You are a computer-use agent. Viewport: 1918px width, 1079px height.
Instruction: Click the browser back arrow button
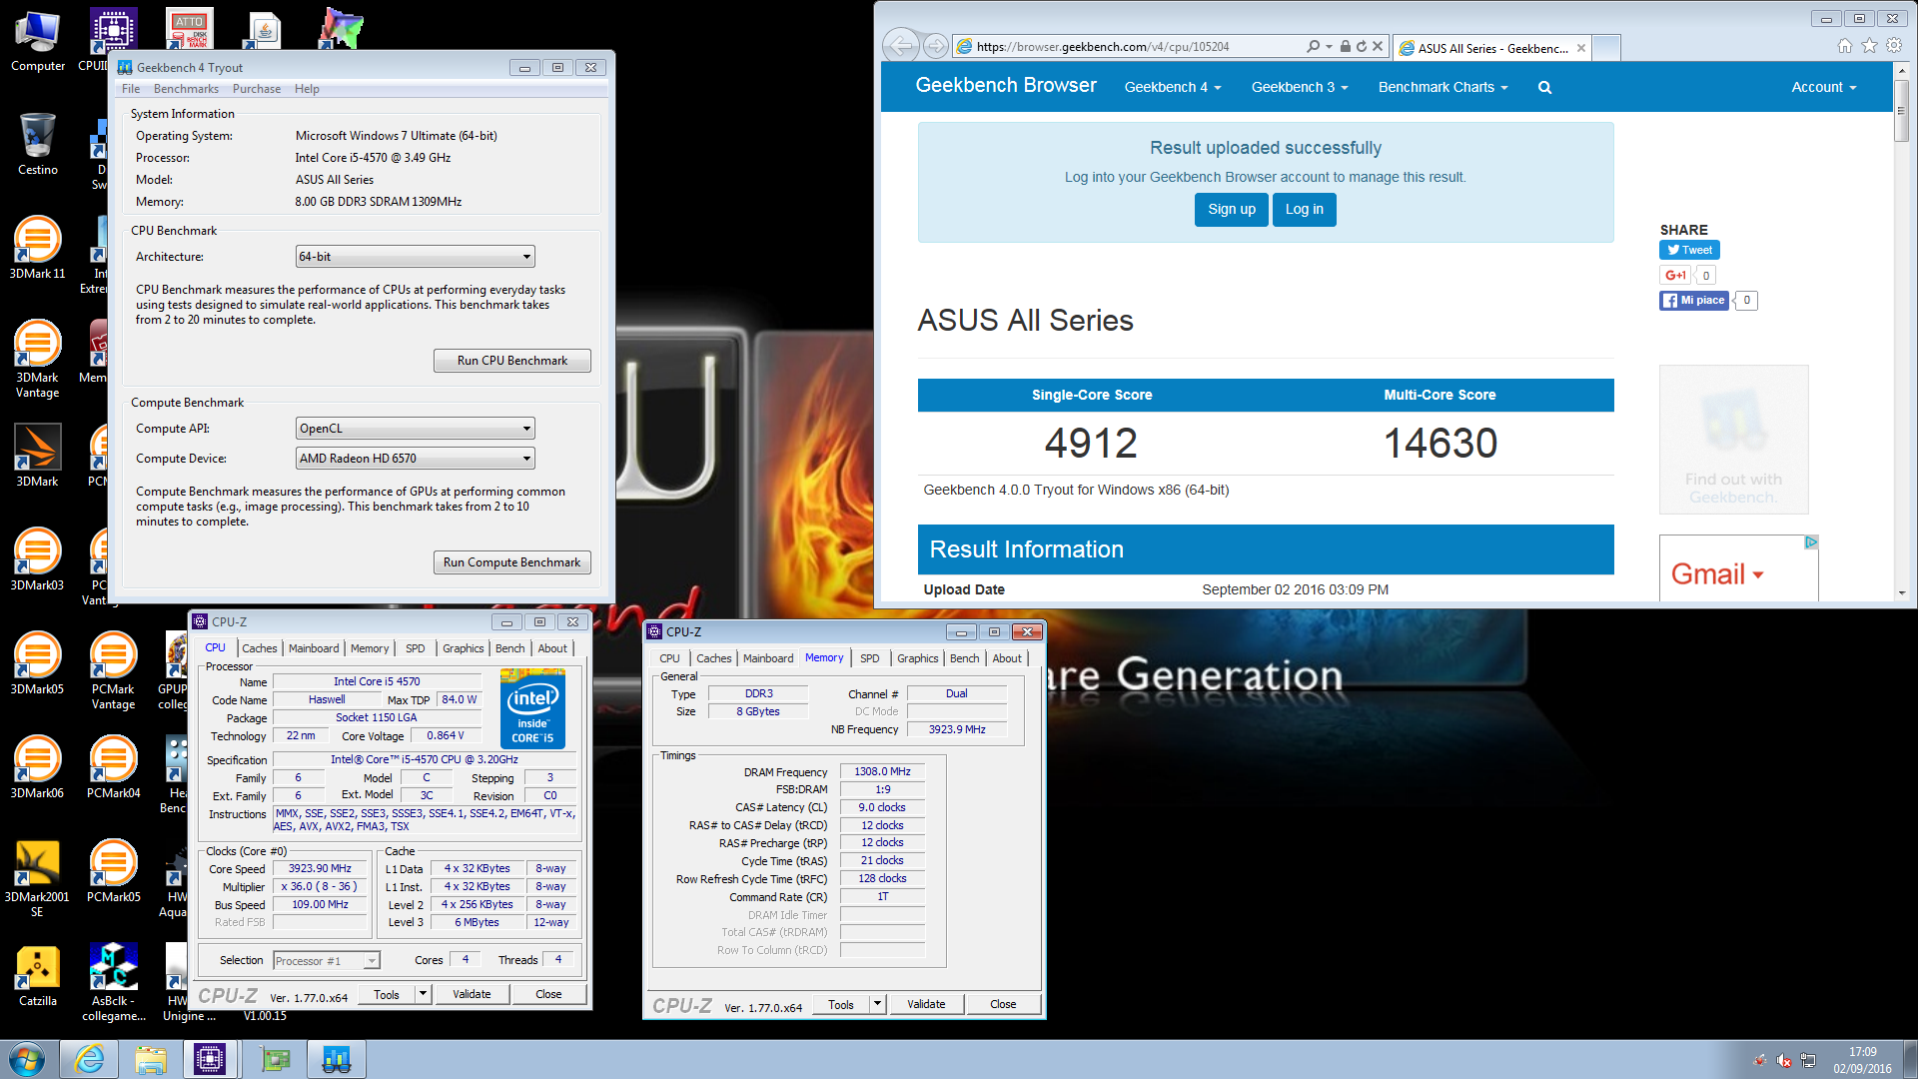[x=900, y=46]
